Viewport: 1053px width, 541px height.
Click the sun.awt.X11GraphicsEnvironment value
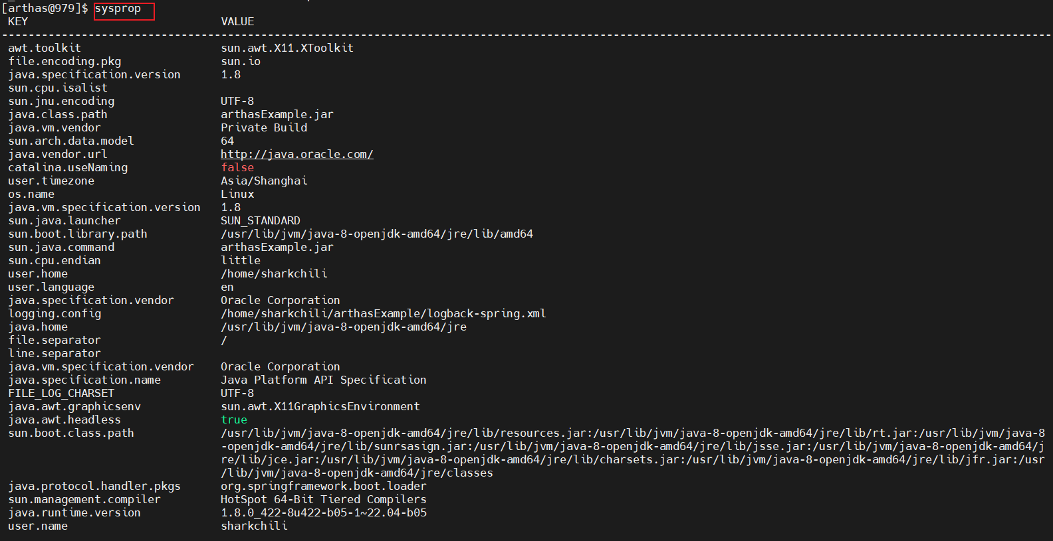pyautogui.click(x=320, y=406)
